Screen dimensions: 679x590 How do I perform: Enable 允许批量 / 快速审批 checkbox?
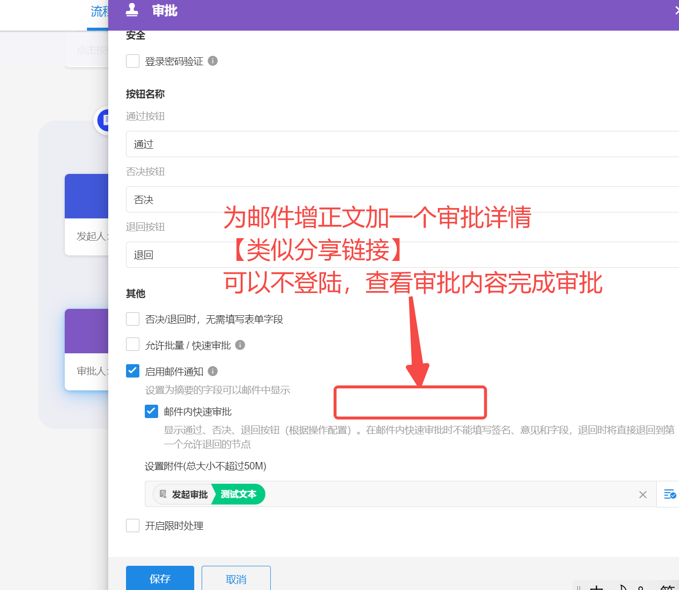132,344
